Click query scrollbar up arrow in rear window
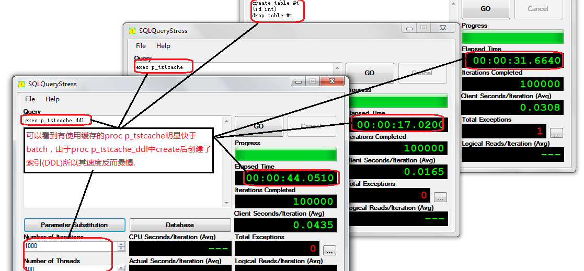 (453, 3)
